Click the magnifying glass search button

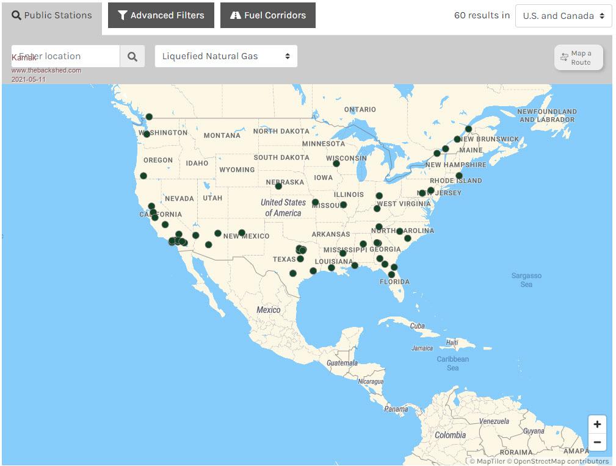point(132,56)
